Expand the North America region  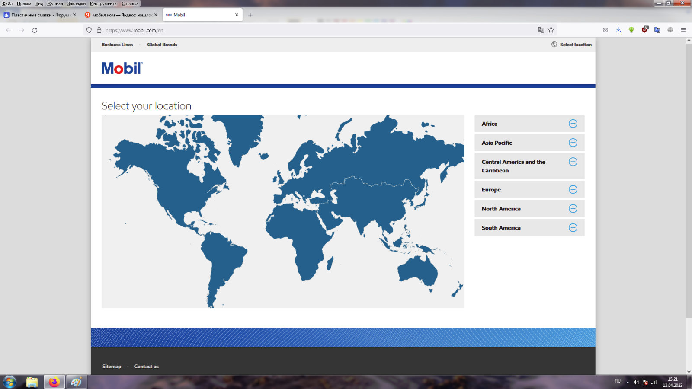point(573,208)
